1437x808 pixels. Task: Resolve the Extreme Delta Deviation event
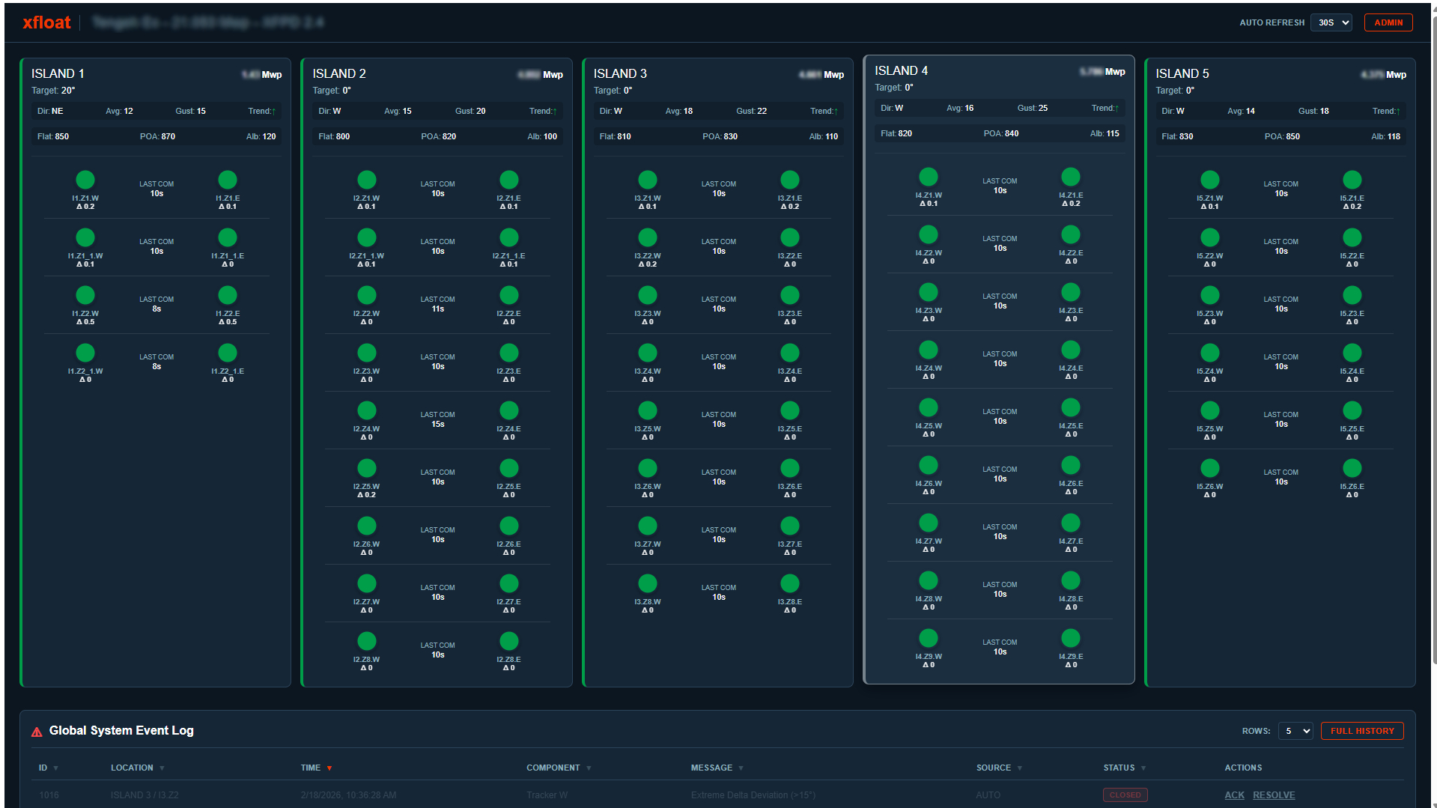click(x=1274, y=795)
